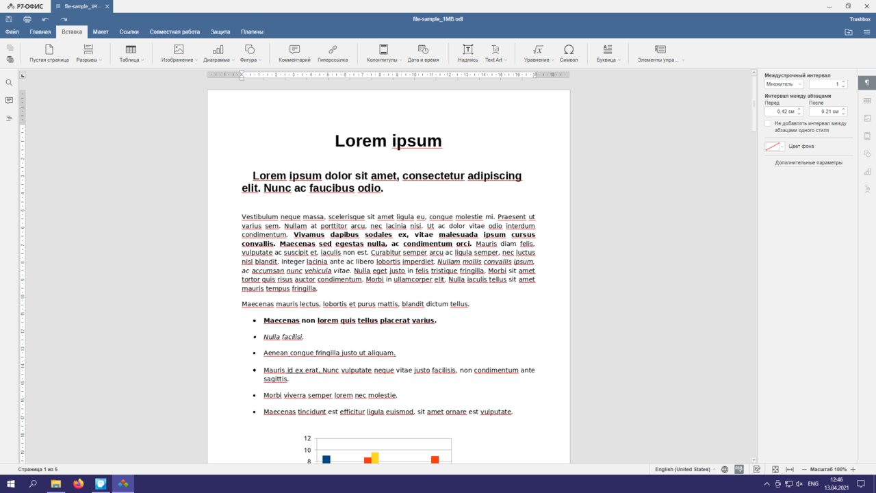Image resolution: width=876 pixels, height=493 pixels.
Task: Open the Ссылки tab
Action: point(129,31)
